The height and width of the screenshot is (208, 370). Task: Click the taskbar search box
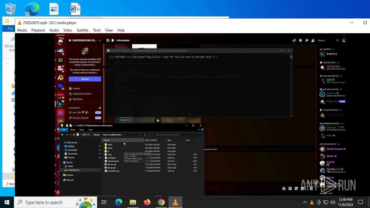pos(56,202)
